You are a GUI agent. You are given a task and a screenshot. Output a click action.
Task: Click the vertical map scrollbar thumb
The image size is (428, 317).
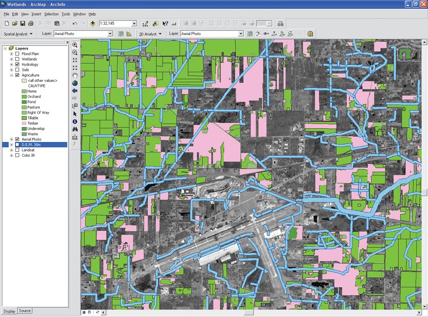[x=425, y=192]
